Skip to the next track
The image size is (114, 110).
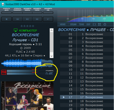[x=37, y=19]
